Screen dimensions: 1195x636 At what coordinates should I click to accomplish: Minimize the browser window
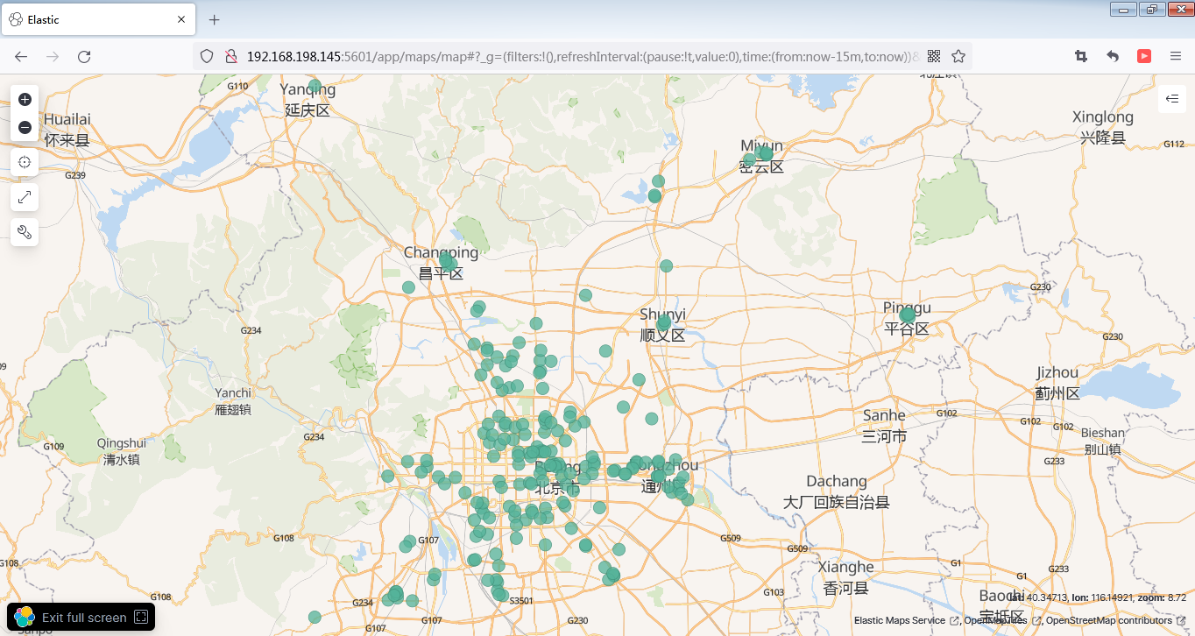(x=1123, y=10)
